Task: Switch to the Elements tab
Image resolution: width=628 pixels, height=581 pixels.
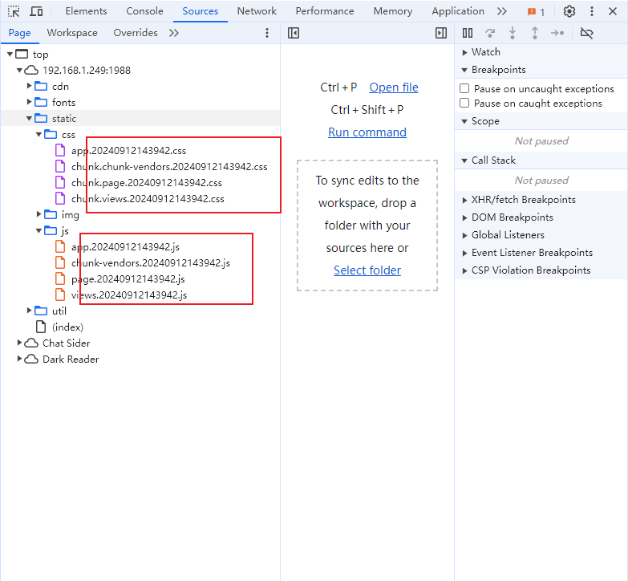Action: [86, 11]
